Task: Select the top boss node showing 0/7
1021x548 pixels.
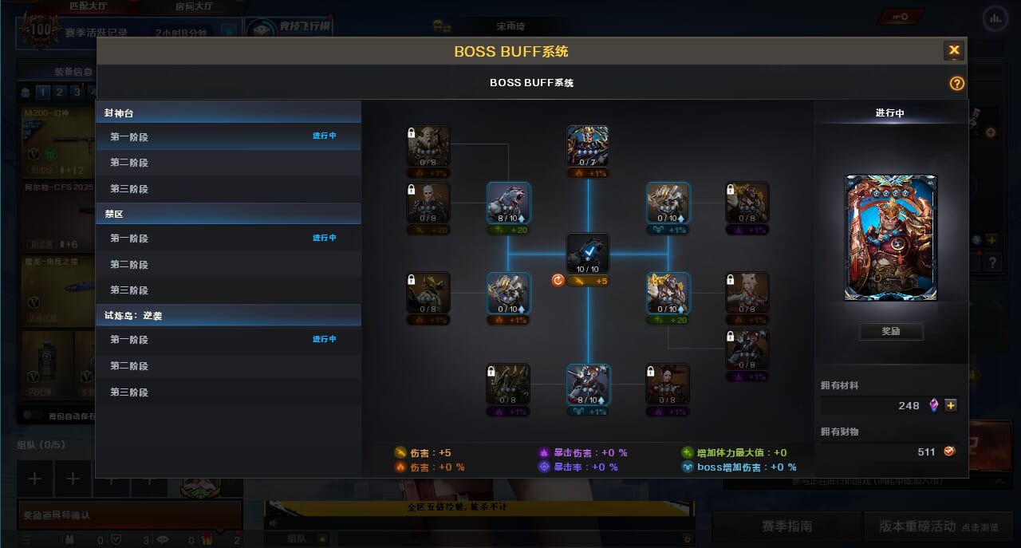Action: point(588,146)
